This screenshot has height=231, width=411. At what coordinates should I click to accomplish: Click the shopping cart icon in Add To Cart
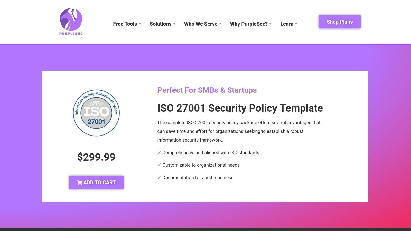pos(80,182)
